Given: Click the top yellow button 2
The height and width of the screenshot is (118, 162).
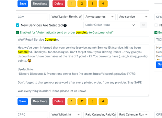Looking at the screenshot, I should pos(82,4).
